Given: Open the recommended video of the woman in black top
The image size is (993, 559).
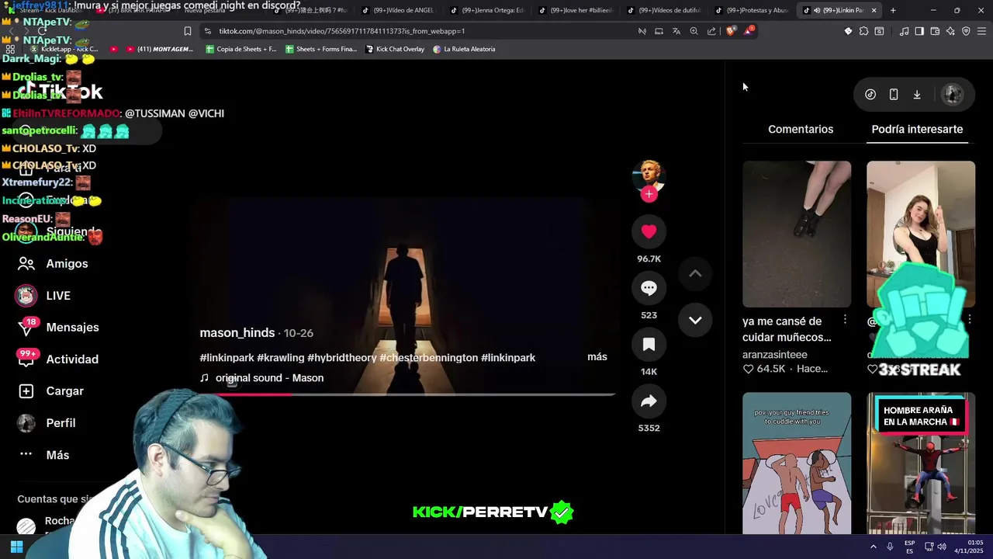Looking at the screenshot, I should 921,234.
